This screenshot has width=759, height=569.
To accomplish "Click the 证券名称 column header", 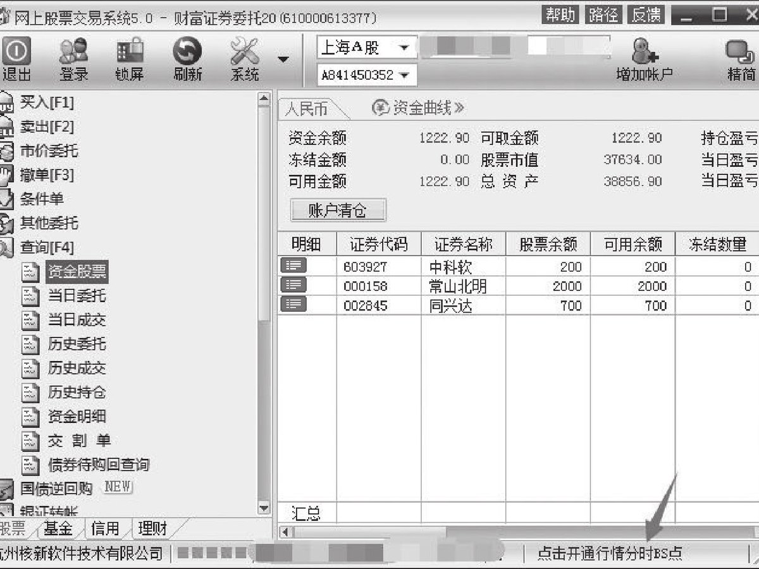I will click(x=464, y=245).
